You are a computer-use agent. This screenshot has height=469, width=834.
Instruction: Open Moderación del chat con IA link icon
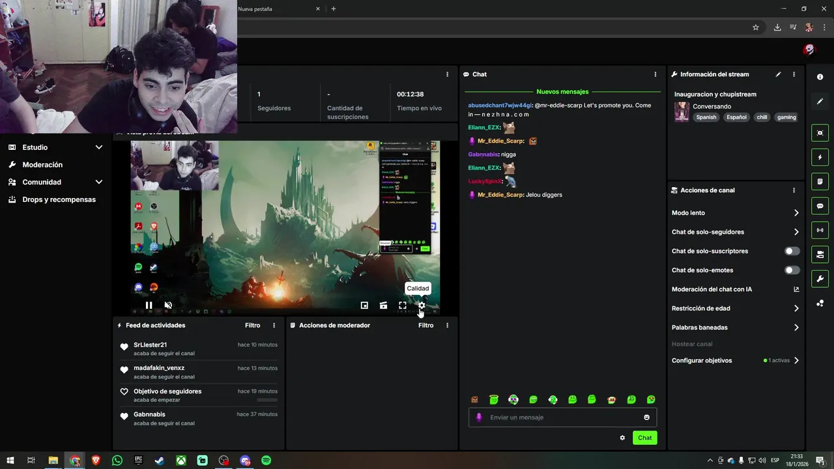click(796, 289)
